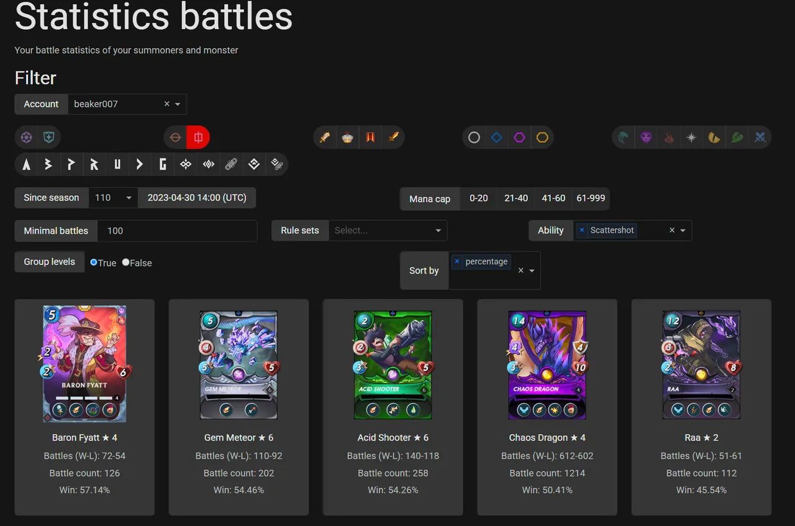Viewport: 795px width, 526px height.
Task: Open the Baron Fyatt card image
Action: coord(84,364)
